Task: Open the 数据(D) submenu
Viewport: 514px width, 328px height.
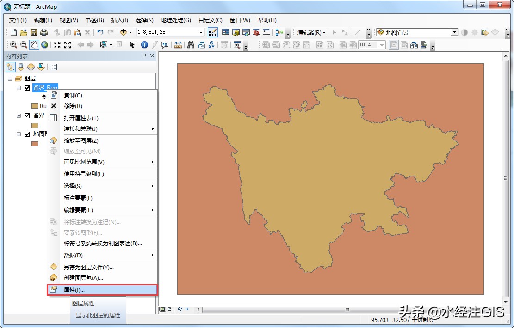Action: 102,255
